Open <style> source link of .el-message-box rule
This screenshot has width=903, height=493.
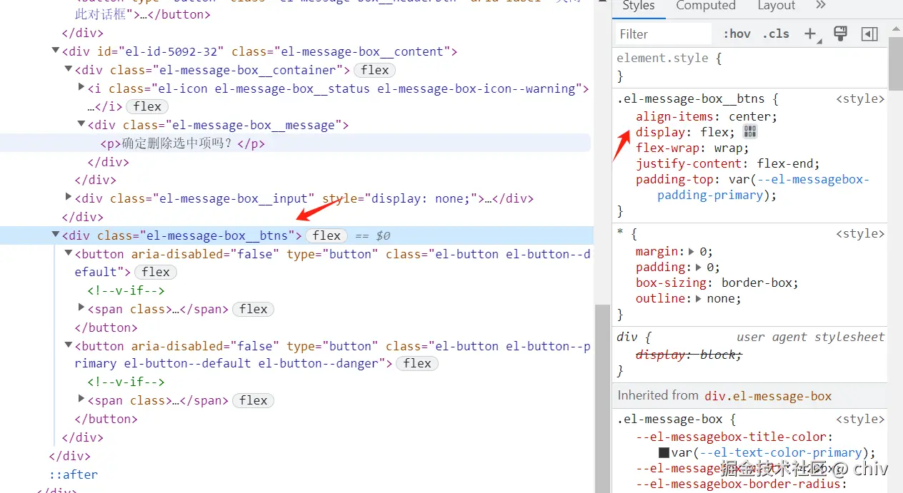coord(860,420)
